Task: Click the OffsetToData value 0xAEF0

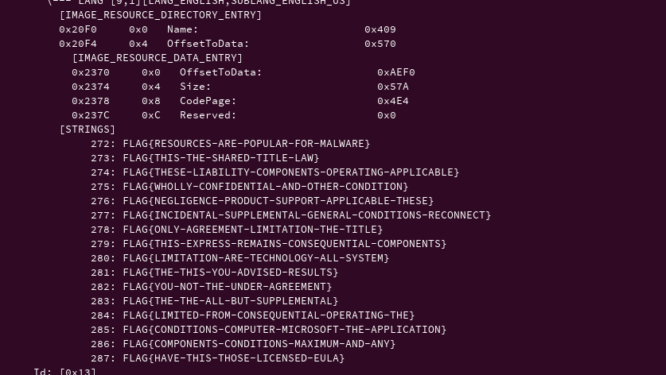Action: (x=396, y=72)
